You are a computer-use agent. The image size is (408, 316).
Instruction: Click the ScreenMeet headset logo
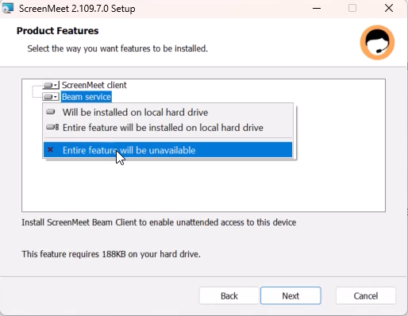377,42
